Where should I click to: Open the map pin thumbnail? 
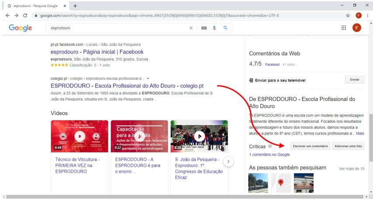coord(281,183)
